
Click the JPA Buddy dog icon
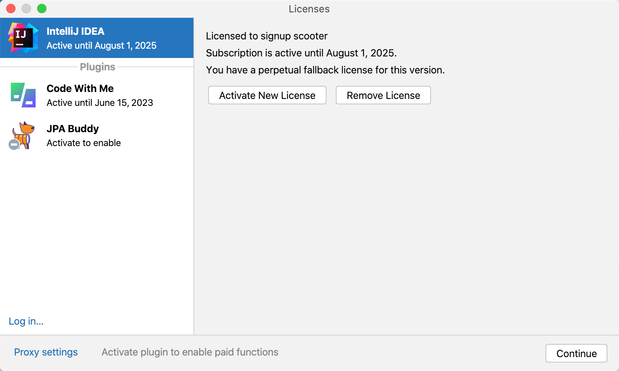[x=22, y=135]
